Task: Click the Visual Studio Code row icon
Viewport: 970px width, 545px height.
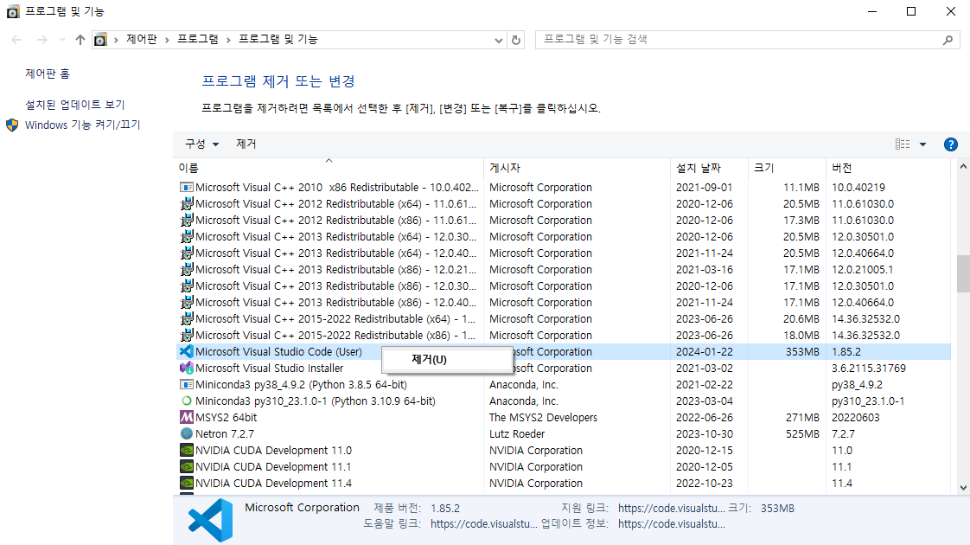Action: (186, 352)
